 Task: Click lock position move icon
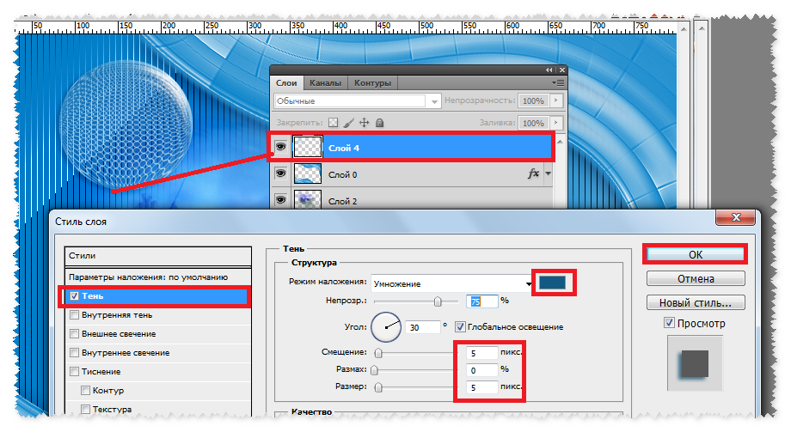365,123
